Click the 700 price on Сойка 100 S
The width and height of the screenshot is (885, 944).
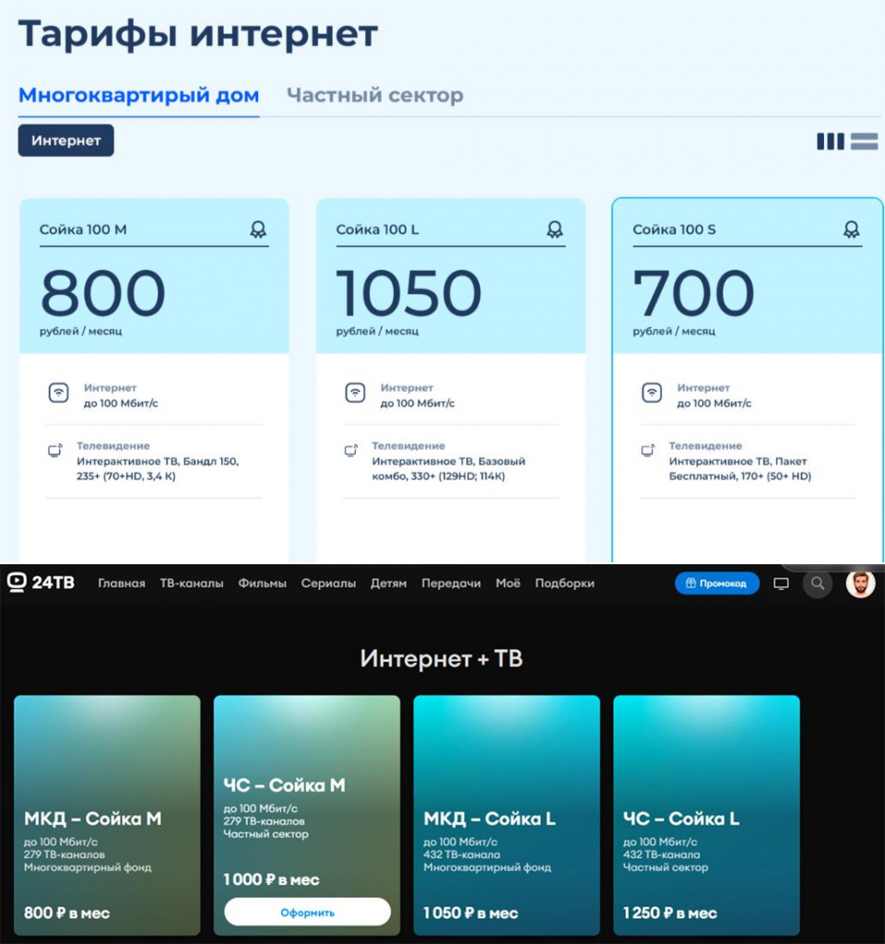point(693,293)
